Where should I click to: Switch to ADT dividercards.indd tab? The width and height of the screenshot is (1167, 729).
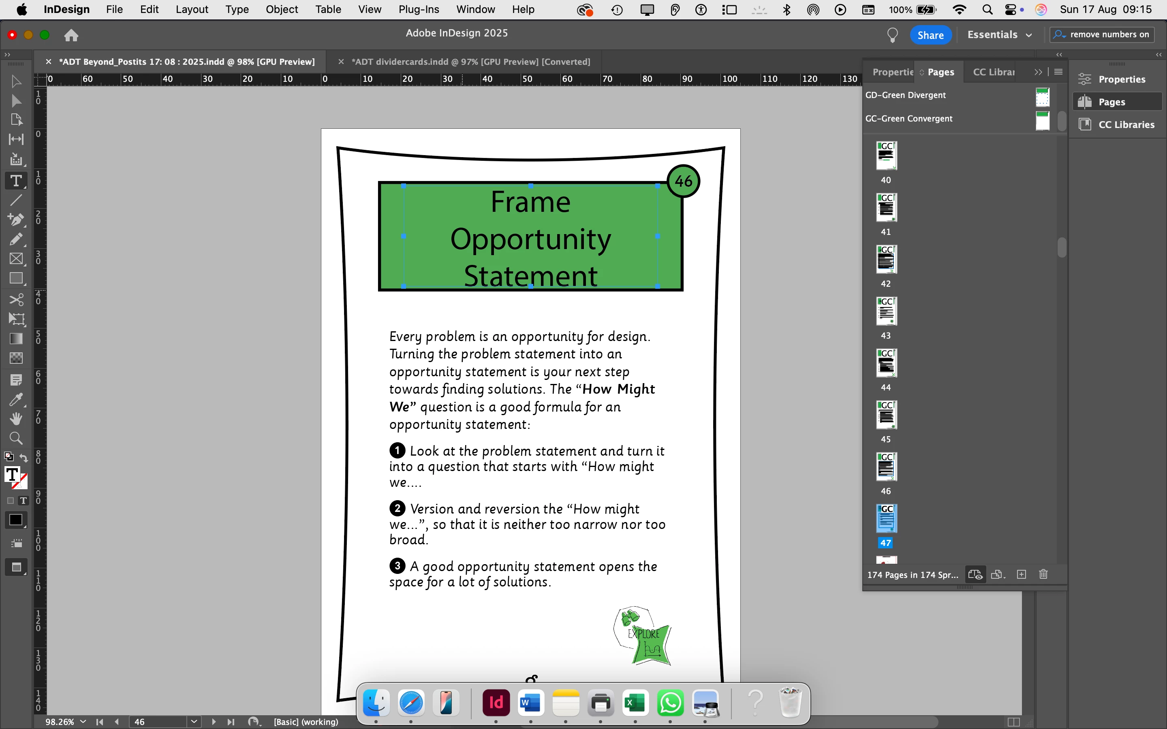click(470, 62)
